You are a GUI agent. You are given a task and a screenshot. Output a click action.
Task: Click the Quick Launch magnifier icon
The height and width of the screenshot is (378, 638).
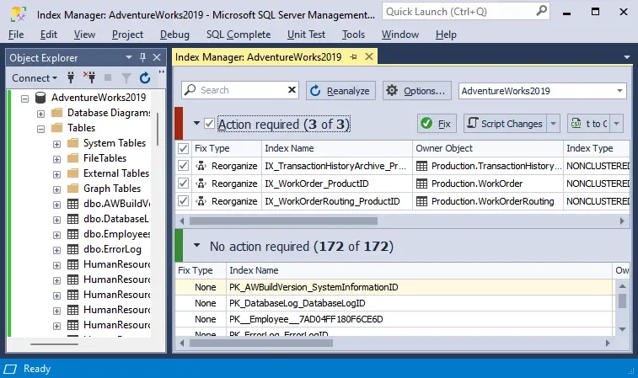(541, 11)
